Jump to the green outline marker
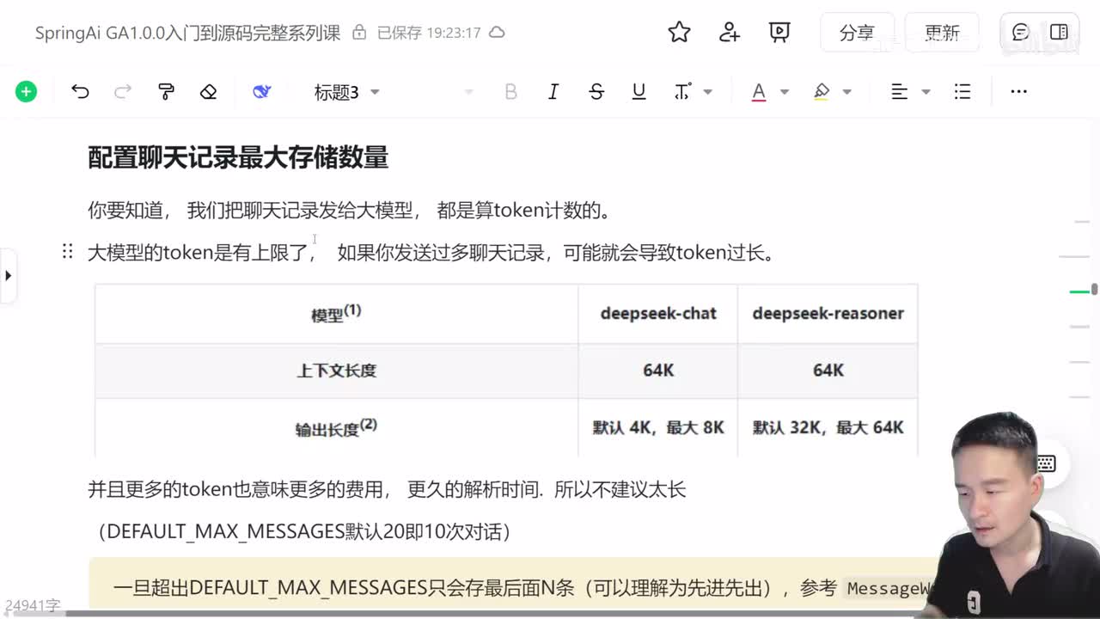1100x619 pixels. coord(1079,292)
